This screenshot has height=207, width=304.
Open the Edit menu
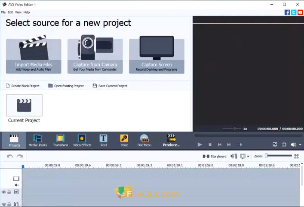click(x=10, y=12)
